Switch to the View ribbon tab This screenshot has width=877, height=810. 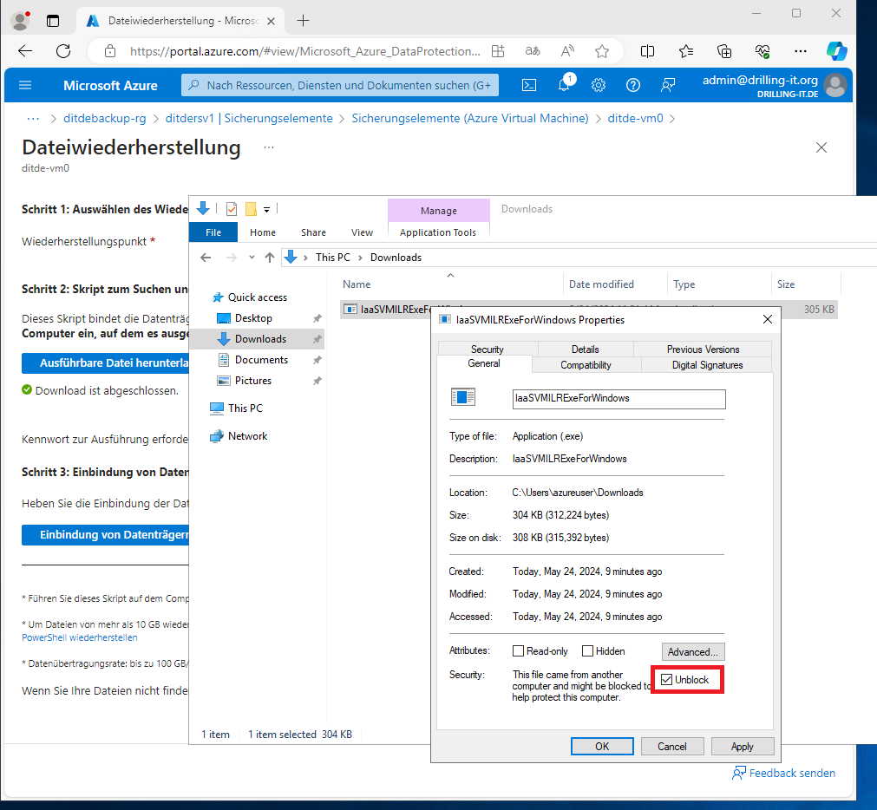click(x=362, y=232)
